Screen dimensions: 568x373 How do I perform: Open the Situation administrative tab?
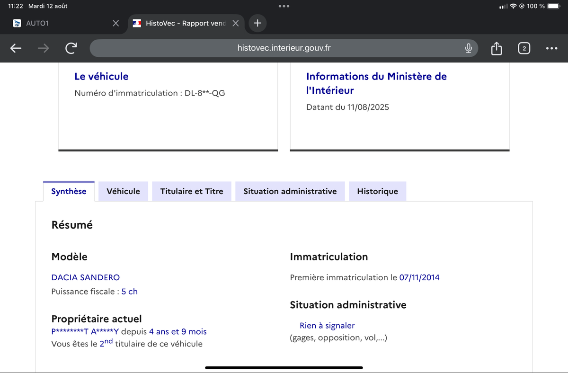[290, 191]
